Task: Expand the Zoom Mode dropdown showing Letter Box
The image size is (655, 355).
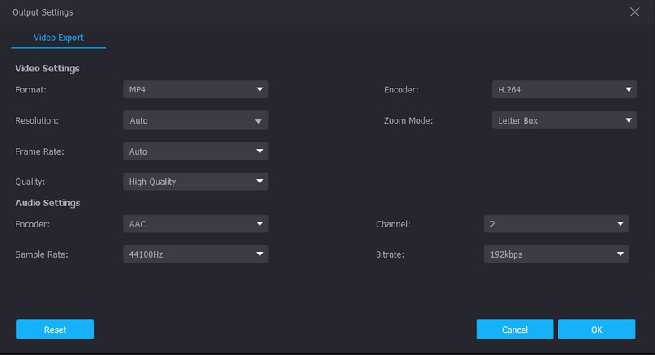Action: pos(563,120)
